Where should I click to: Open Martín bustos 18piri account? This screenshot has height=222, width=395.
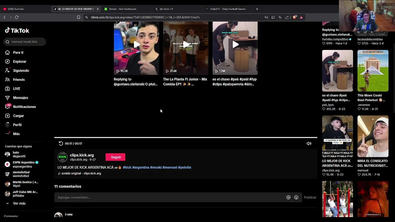coord(22,184)
